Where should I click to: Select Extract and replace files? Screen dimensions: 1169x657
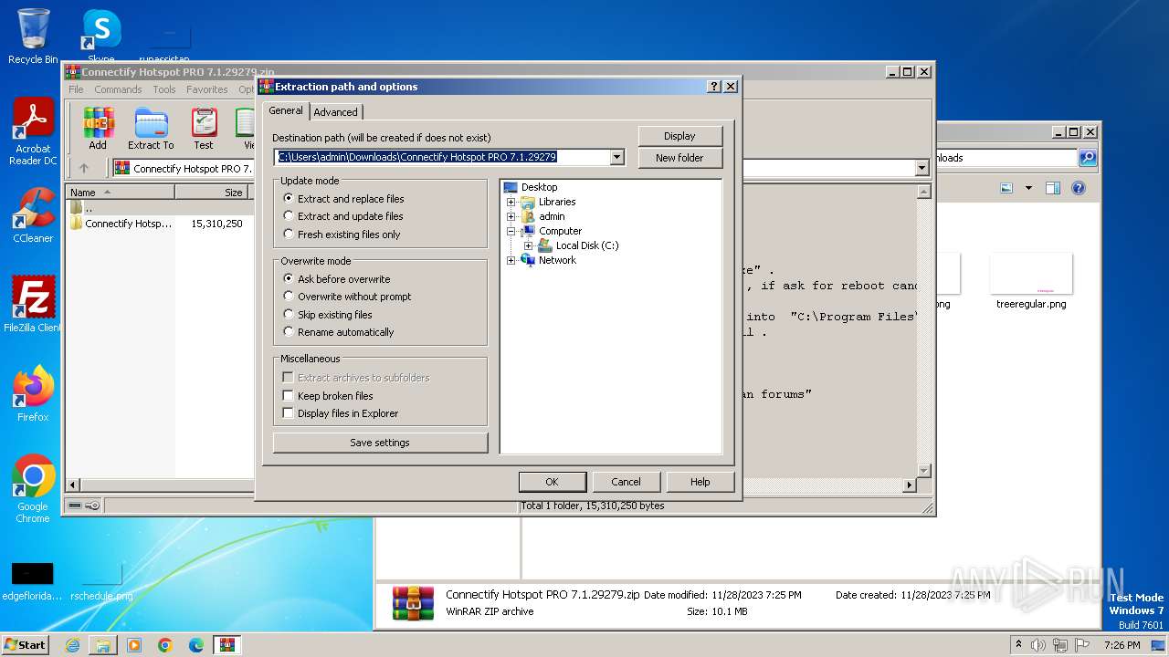[343, 199]
